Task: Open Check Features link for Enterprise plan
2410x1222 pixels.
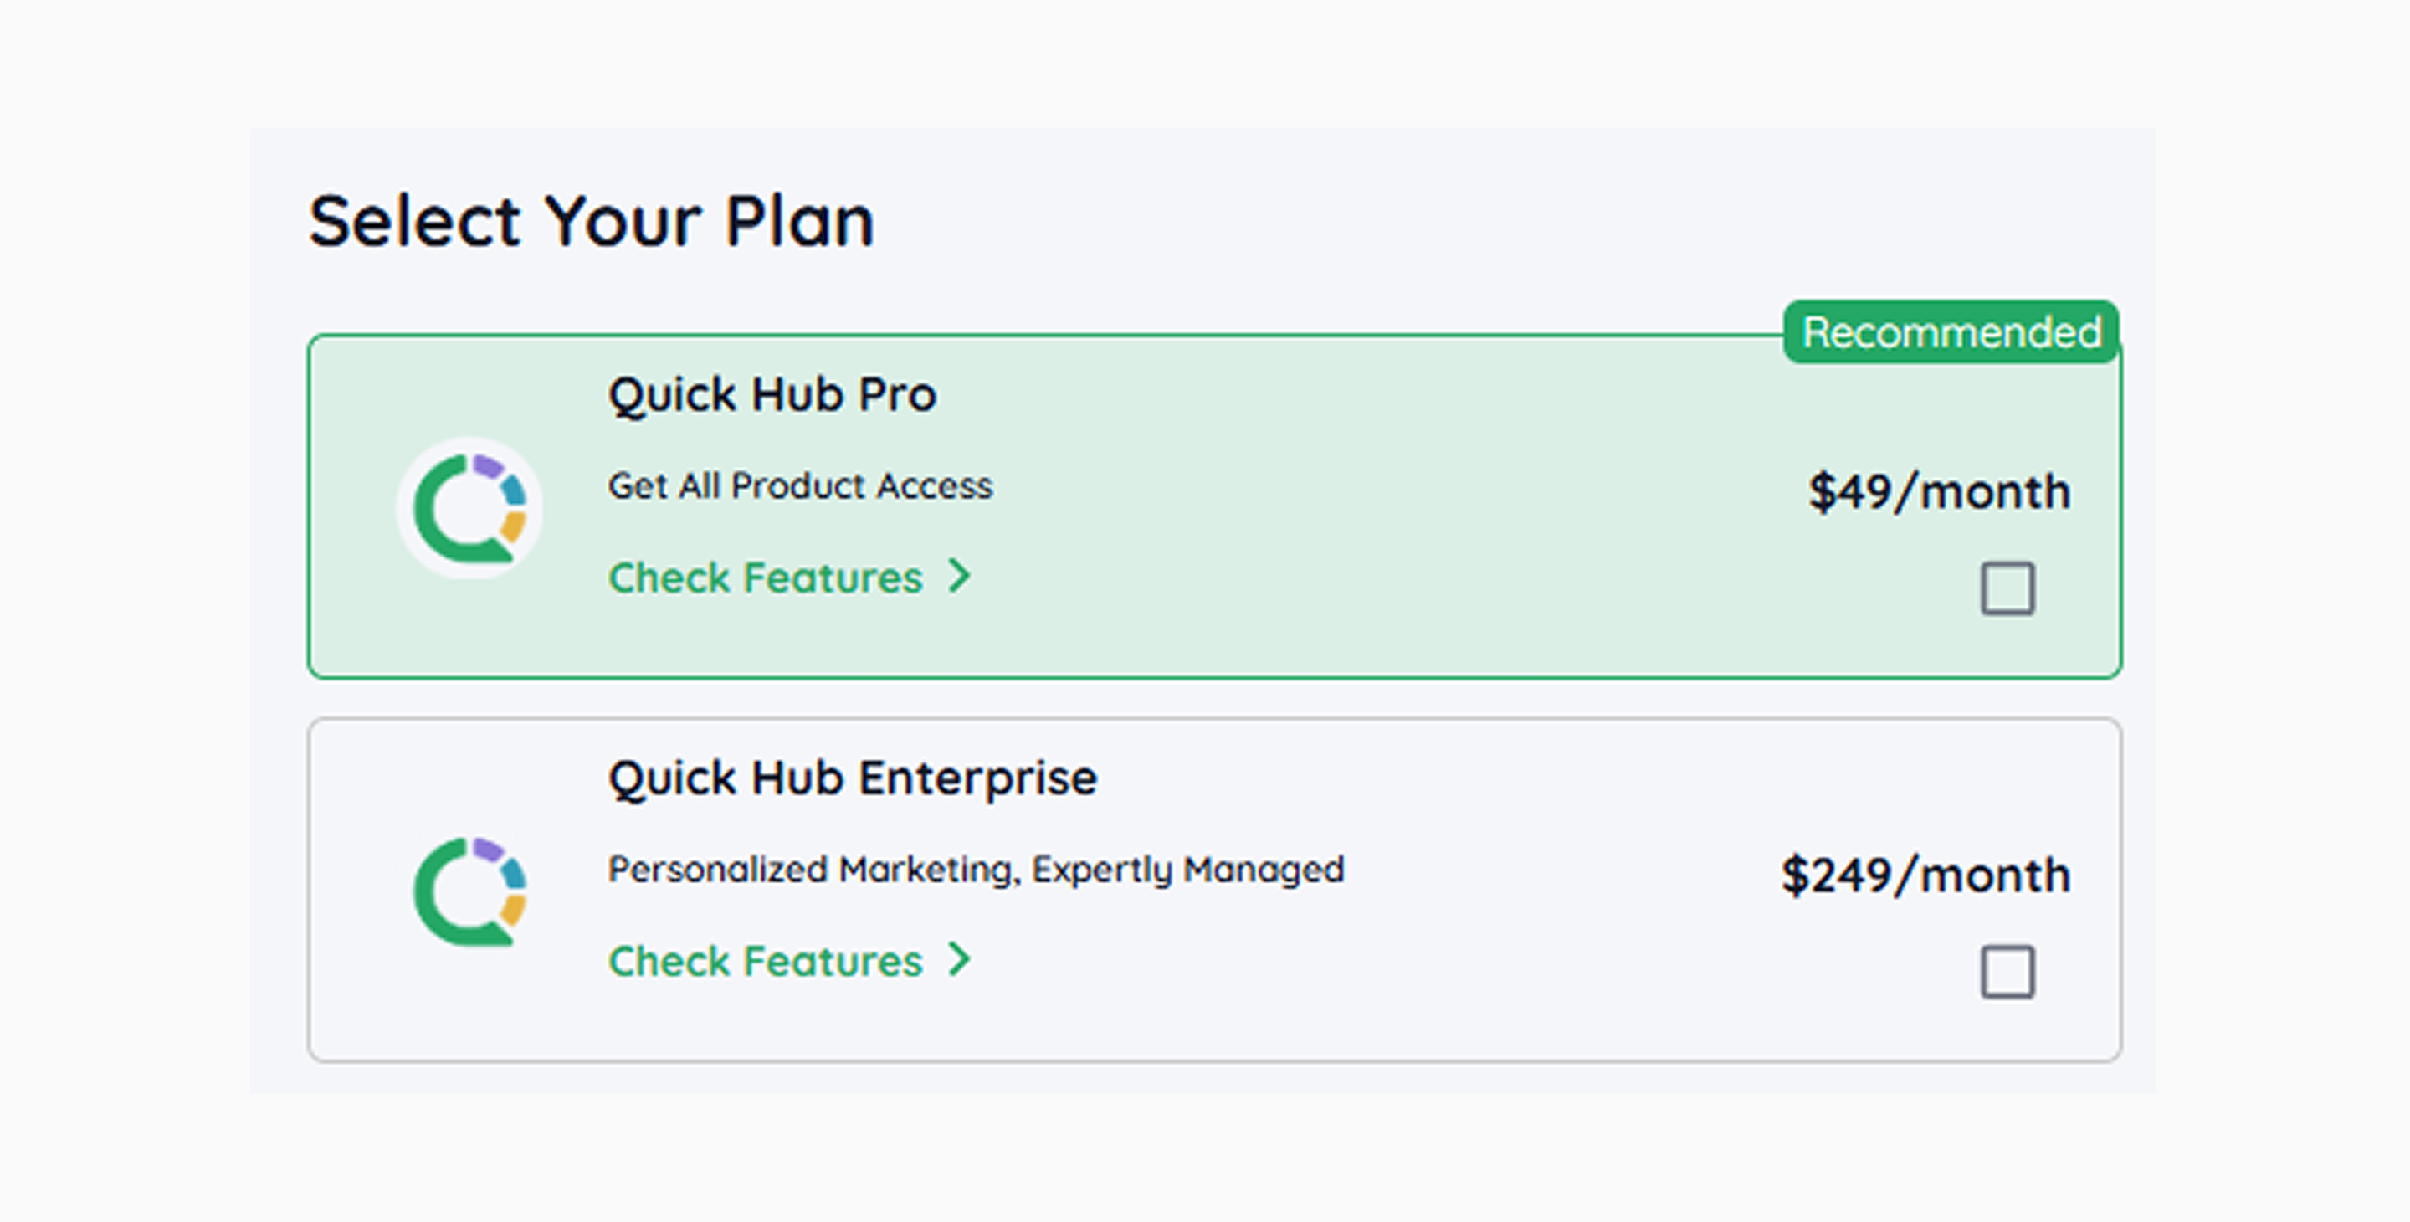Action: pyautogui.click(x=766, y=961)
